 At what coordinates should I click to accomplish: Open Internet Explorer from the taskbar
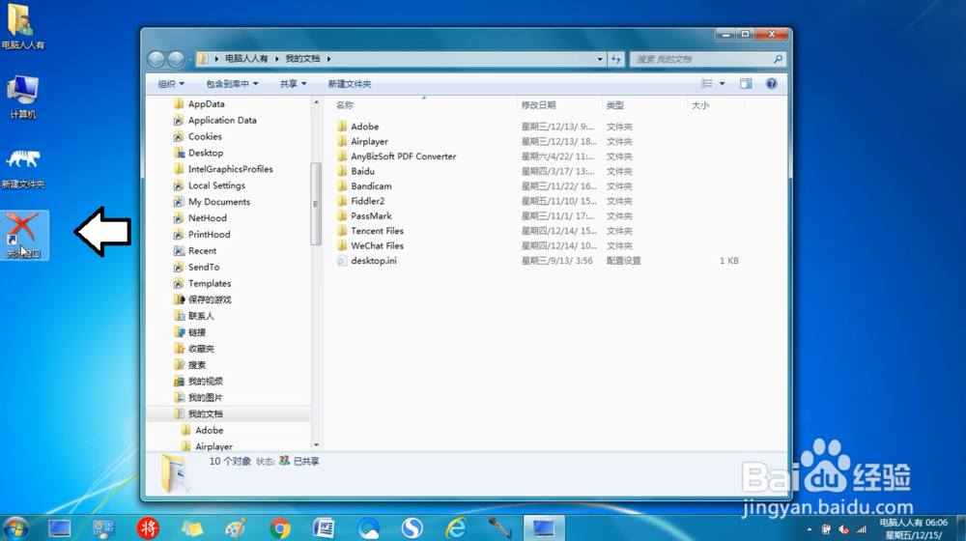coord(456,528)
